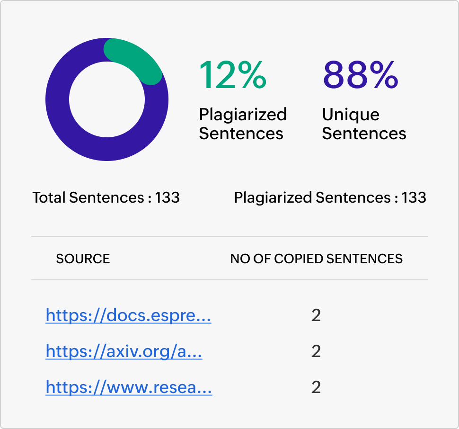
Task: Click the SOURCE column header
Action: coord(83,259)
